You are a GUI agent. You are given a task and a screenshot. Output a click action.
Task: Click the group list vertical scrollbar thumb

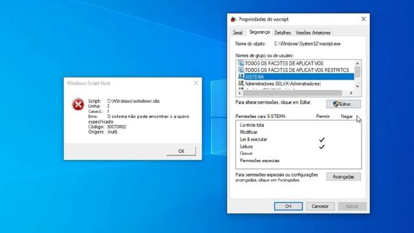click(x=358, y=72)
